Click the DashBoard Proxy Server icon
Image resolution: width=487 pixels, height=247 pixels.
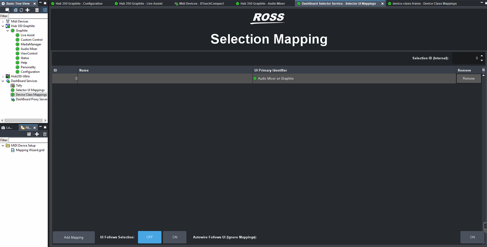[13, 99]
